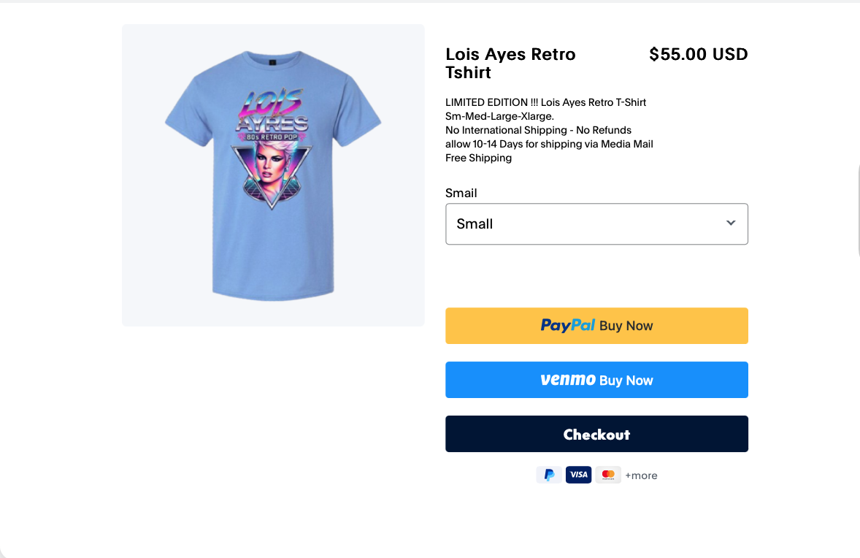The width and height of the screenshot is (860, 558).
Task: Click the PayPal payment icon below Checkout
Action: pyautogui.click(x=549, y=475)
